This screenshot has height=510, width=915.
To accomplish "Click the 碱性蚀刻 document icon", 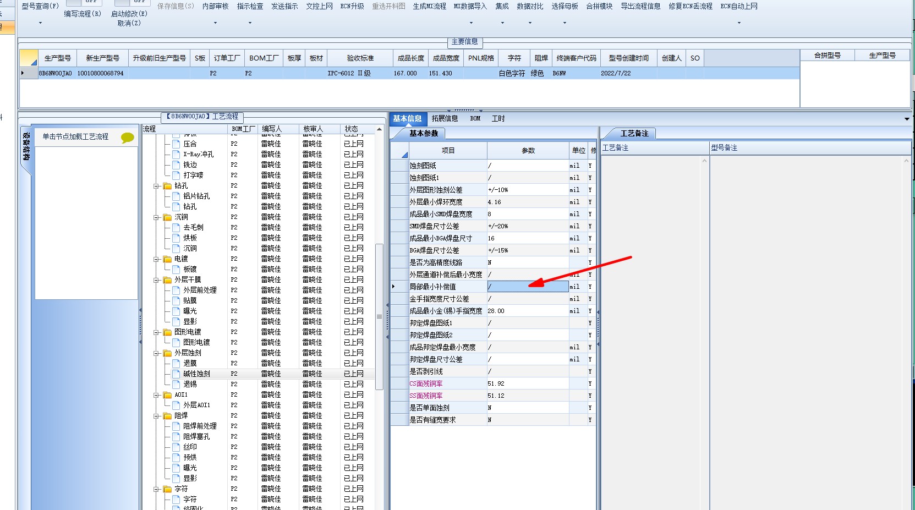I will pos(176,374).
